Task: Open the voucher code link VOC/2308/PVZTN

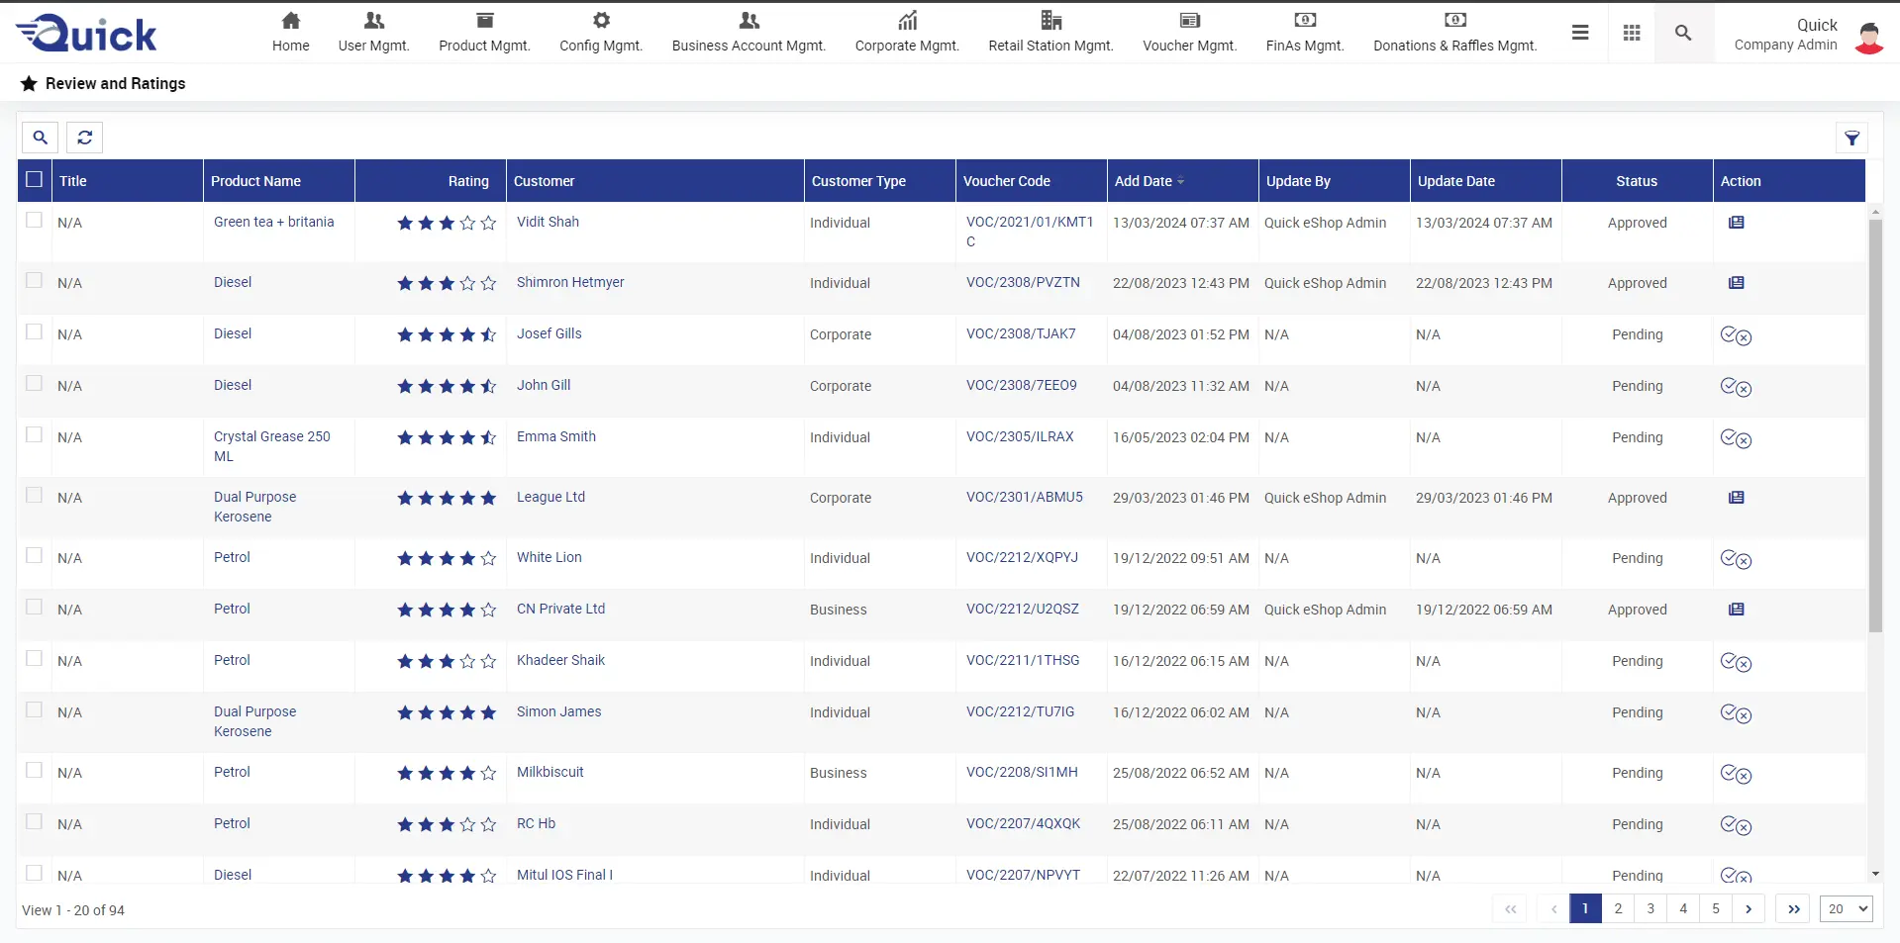Action: pos(1023,283)
